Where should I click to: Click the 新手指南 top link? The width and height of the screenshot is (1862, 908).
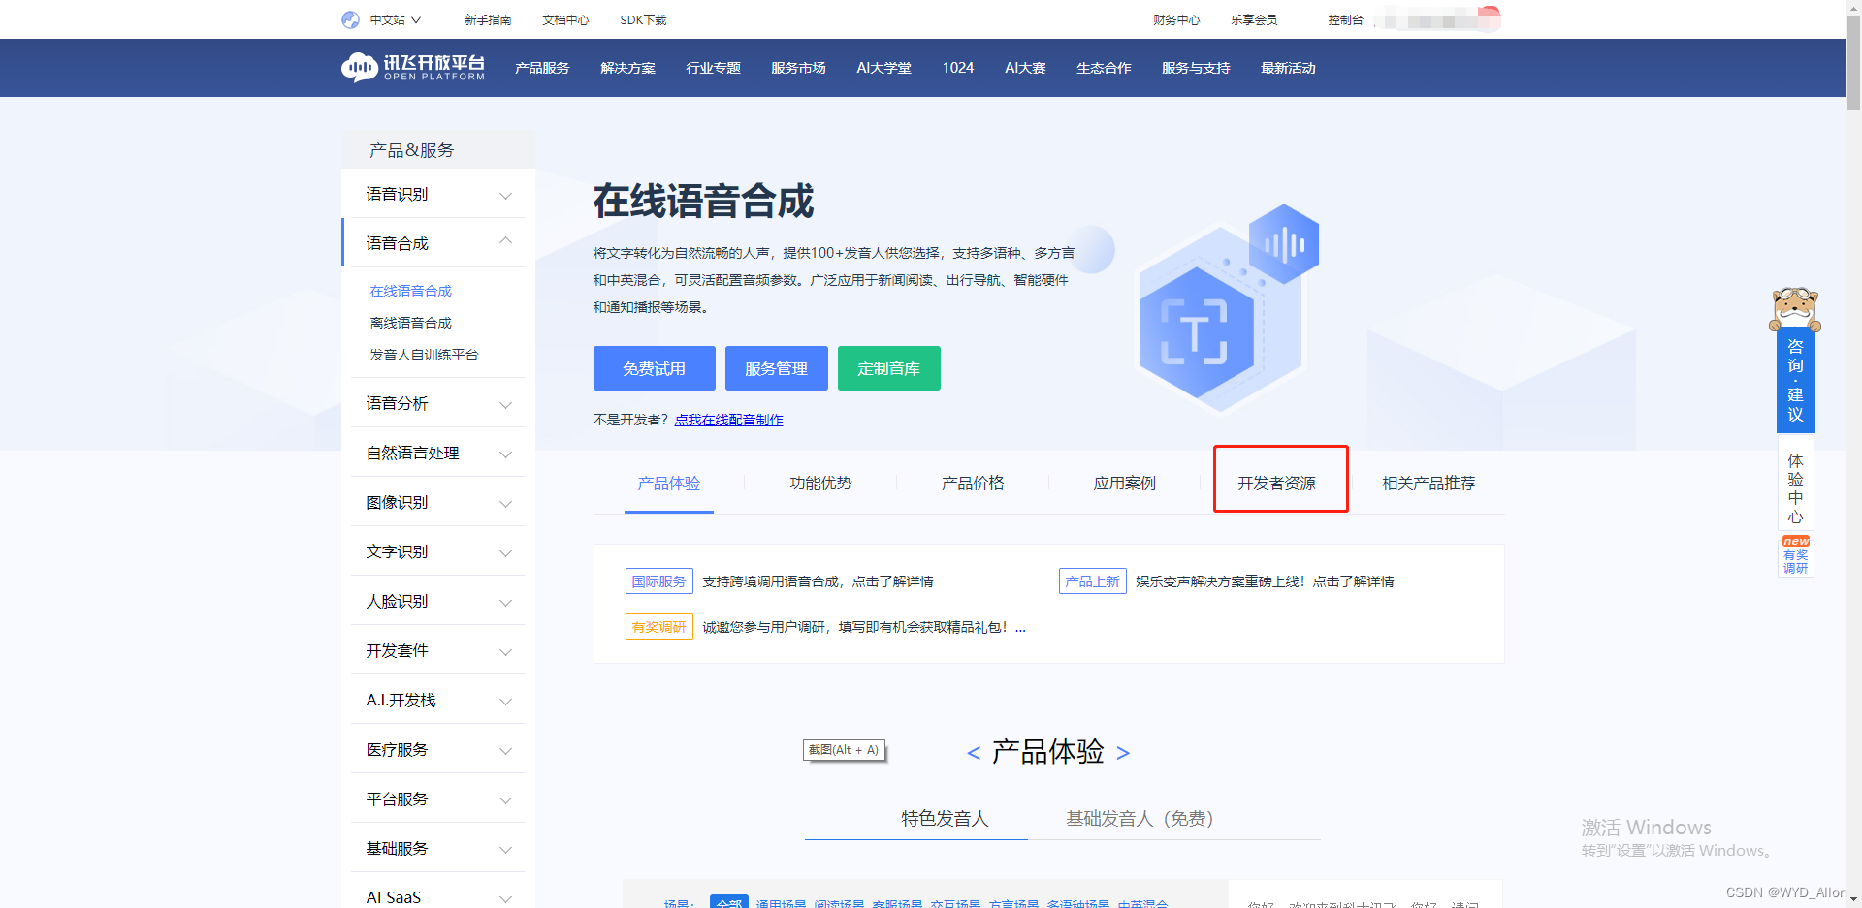click(x=488, y=19)
